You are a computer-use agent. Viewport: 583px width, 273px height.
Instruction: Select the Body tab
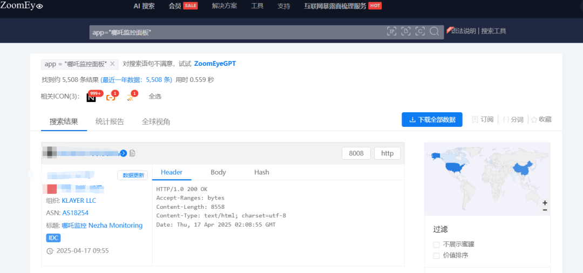pos(218,172)
